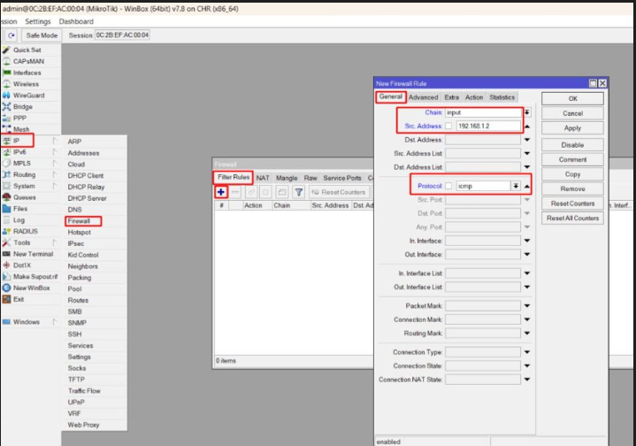Open IPv6 sidebar menu
Viewport: 636px width, 446px height.
19,152
